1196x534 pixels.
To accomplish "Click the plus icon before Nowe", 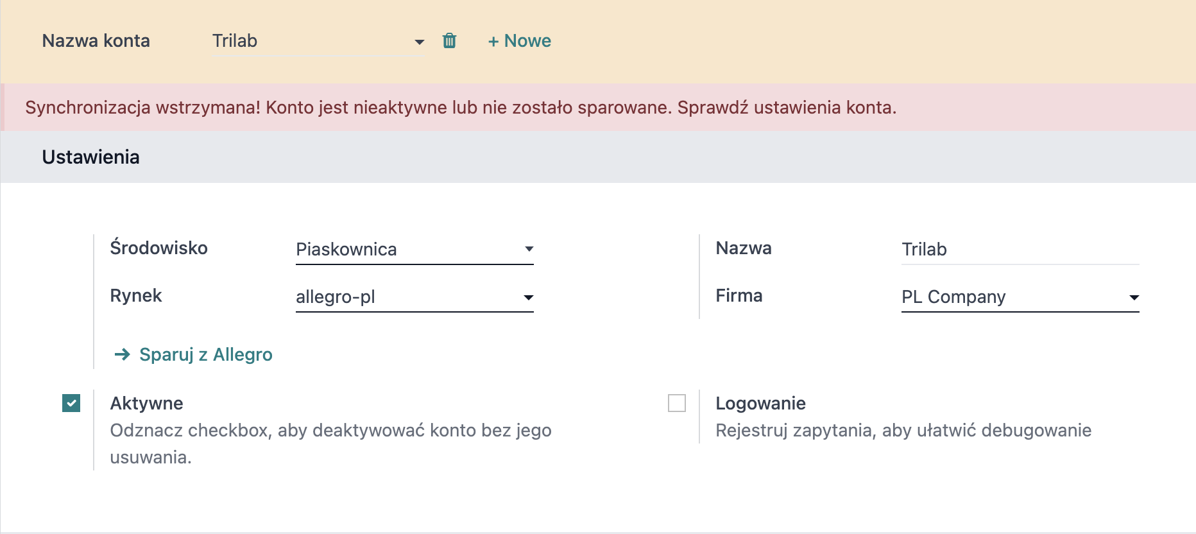I will coord(493,42).
